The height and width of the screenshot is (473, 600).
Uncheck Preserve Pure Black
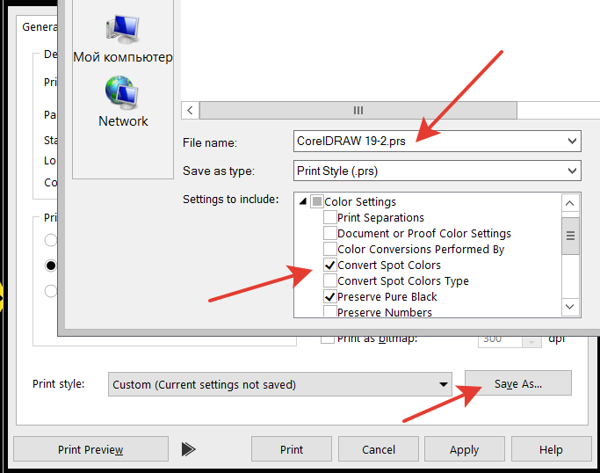tap(329, 296)
